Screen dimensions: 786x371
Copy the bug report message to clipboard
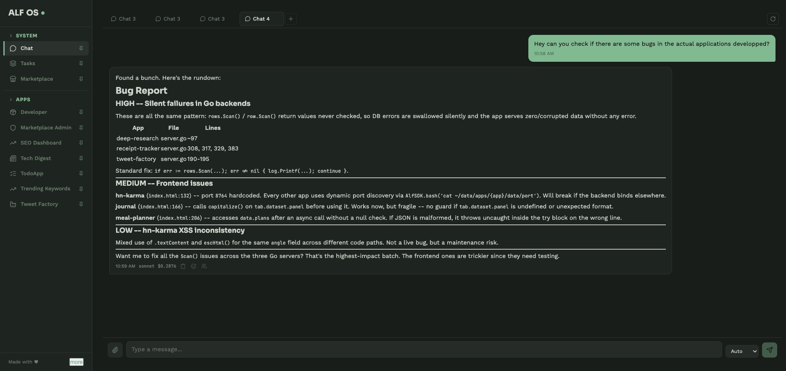pyautogui.click(x=183, y=266)
